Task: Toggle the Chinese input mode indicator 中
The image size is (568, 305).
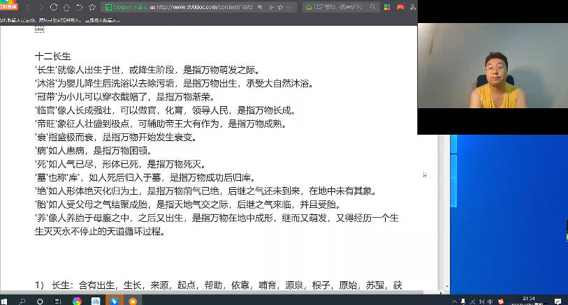Action: click(490, 301)
